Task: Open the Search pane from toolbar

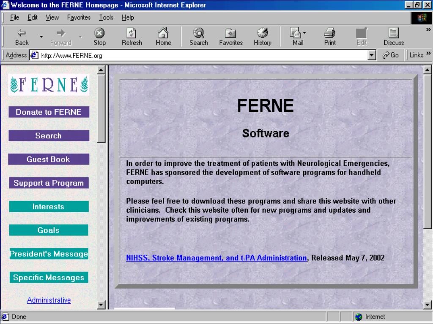Action: pyautogui.click(x=199, y=37)
